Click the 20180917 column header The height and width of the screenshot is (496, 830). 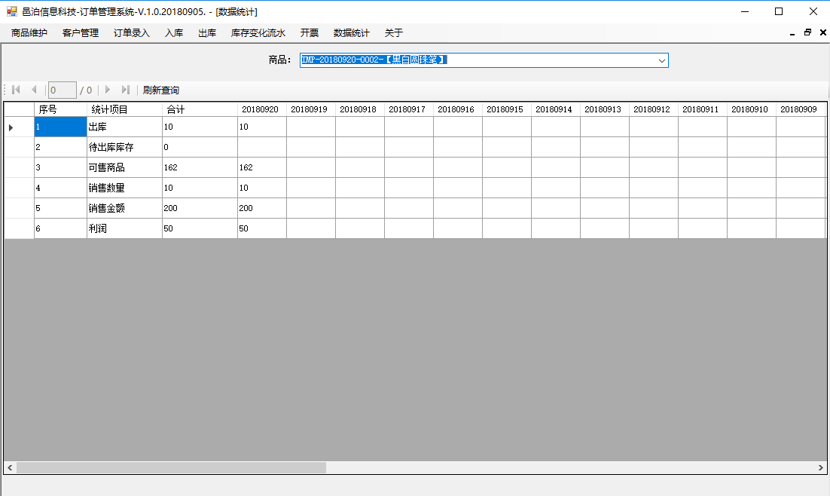(409, 109)
